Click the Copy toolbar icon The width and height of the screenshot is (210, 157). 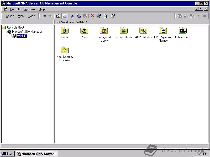click(x=78, y=16)
